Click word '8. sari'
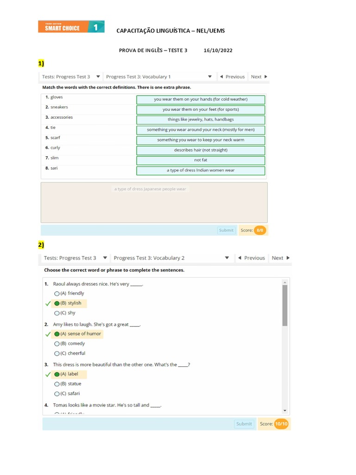 51,168
